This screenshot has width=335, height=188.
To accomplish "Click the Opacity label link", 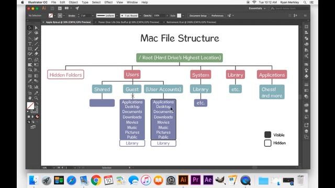I will click(148, 16).
